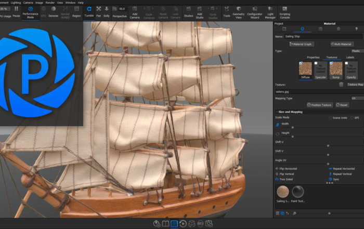Open the Texture Map dropdown
The height and width of the screenshot is (229, 364).
[355, 85]
